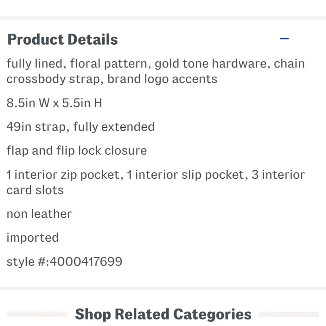This screenshot has height=326, width=326.
Task: Collapse the Product Details section
Action: pos(284,39)
